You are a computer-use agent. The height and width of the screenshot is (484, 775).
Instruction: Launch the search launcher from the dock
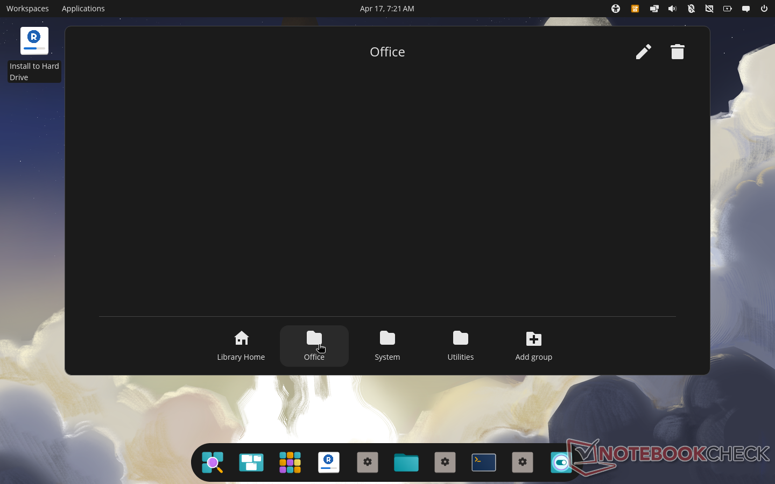pyautogui.click(x=213, y=462)
